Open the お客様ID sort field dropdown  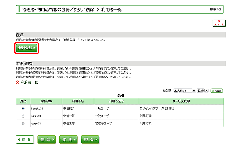coord(185,91)
